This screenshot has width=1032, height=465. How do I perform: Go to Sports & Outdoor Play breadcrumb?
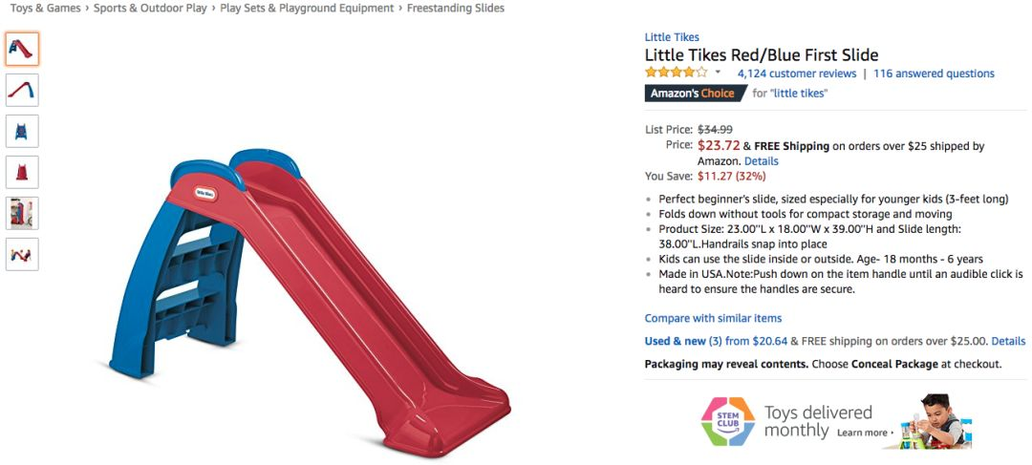pyautogui.click(x=150, y=9)
